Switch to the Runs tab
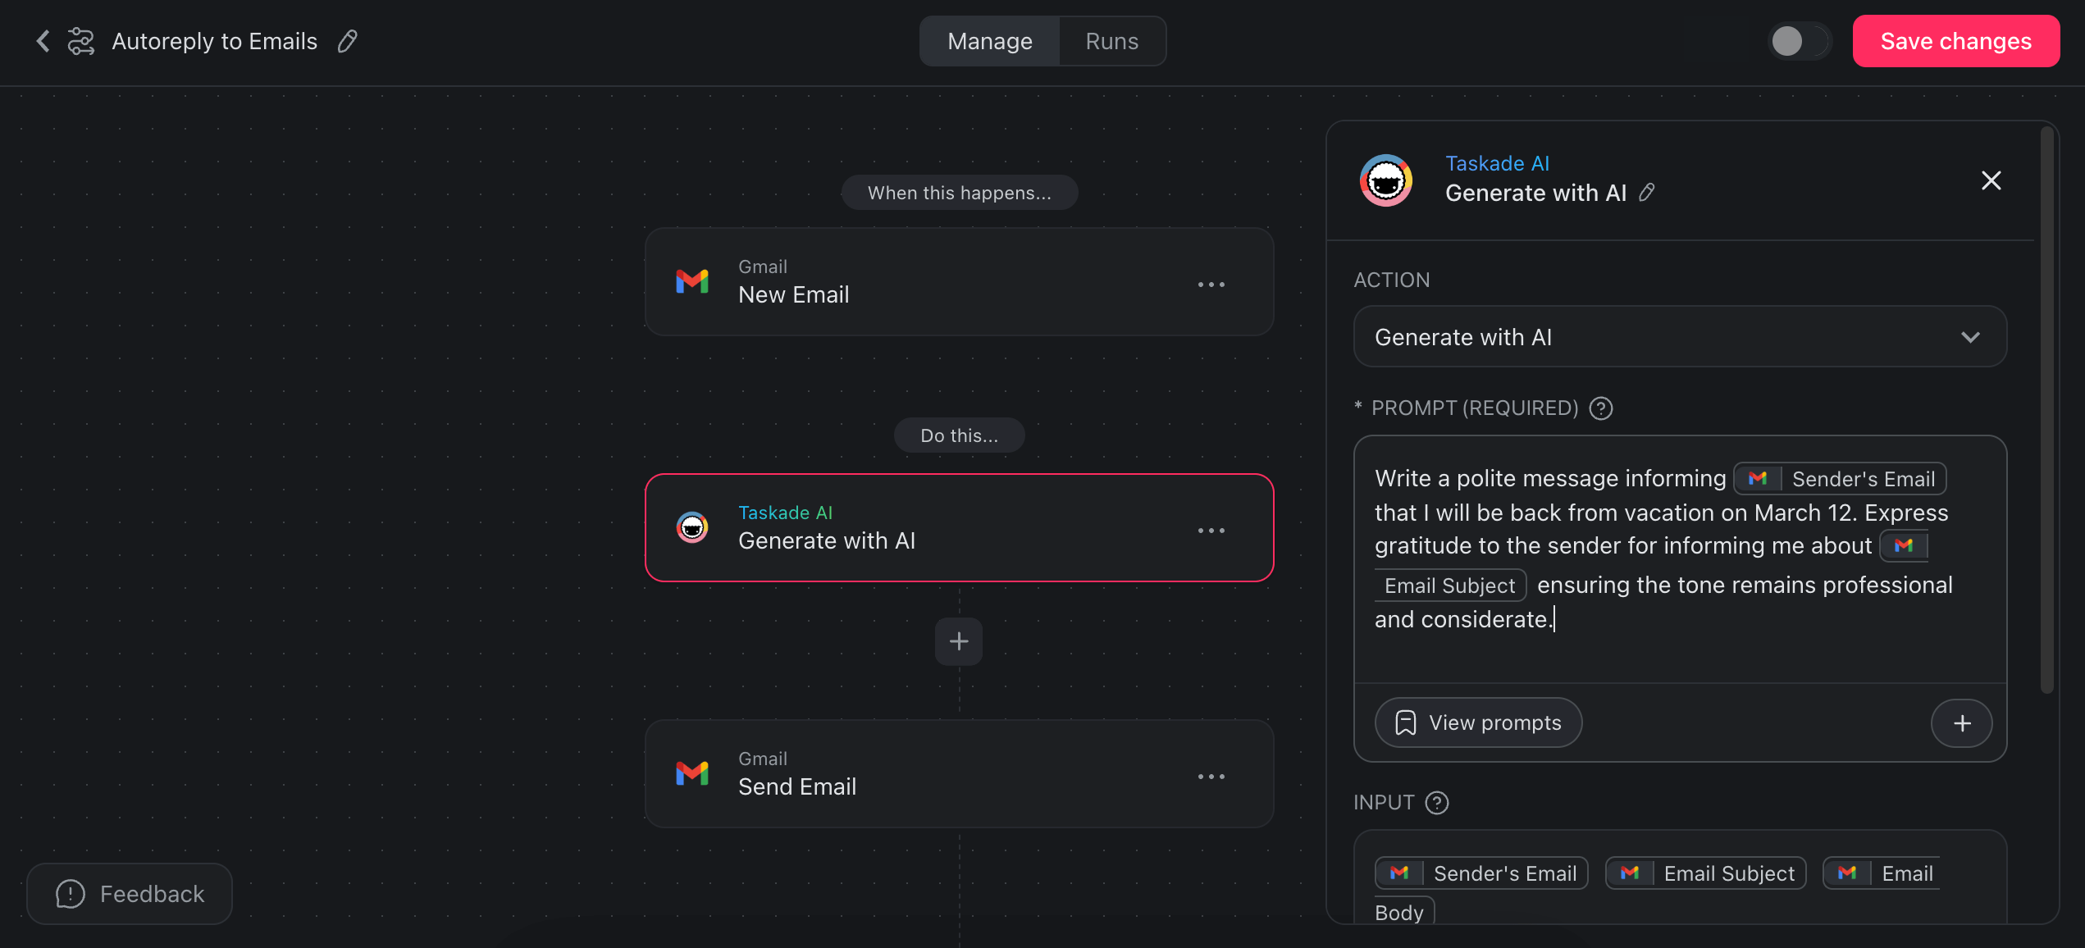Viewport: 2085px width, 948px height. coord(1111,40)
